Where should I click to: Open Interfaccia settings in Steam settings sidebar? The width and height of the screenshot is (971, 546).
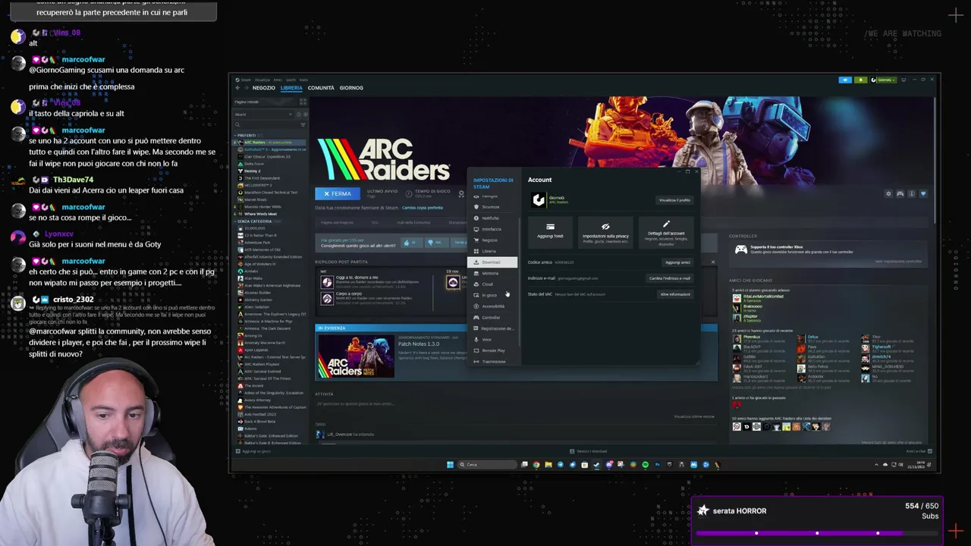coord(491,229)
